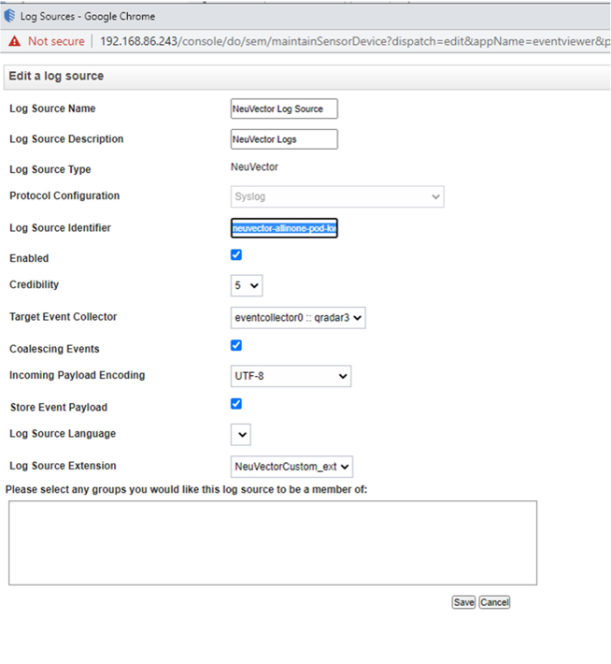This screenshot has width=611, height=664.
Task: Open the Log Source Extension dropdown
Action: pos(291,466)
